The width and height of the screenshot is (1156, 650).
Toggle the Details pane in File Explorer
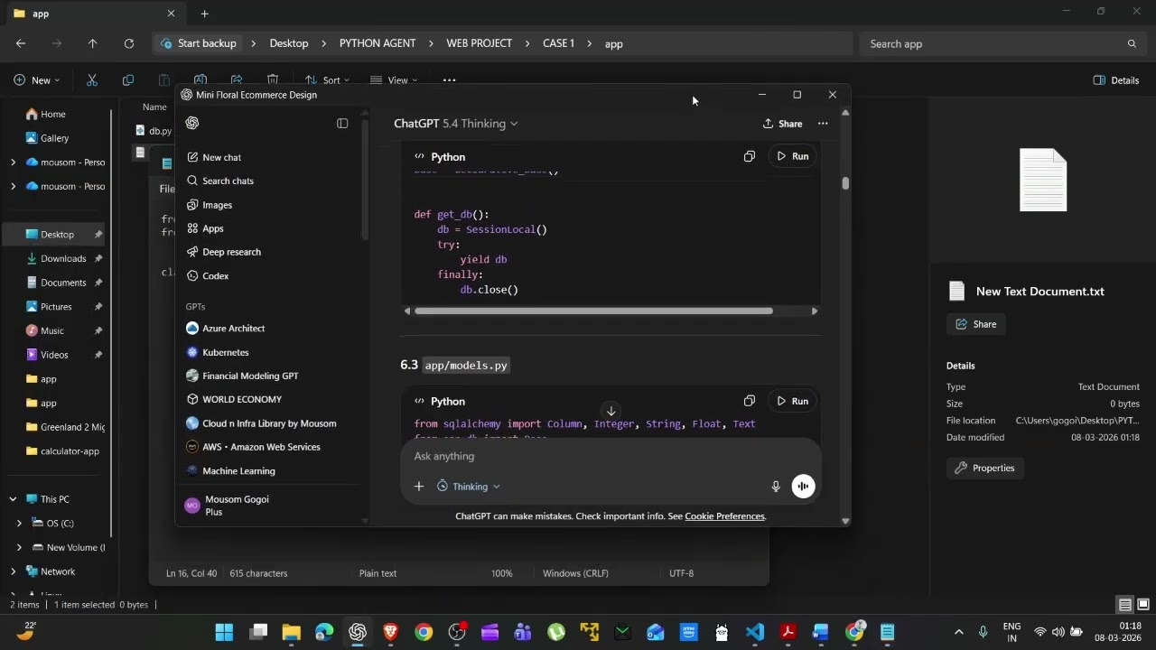pyautogui.click(x=1116, y=80)
